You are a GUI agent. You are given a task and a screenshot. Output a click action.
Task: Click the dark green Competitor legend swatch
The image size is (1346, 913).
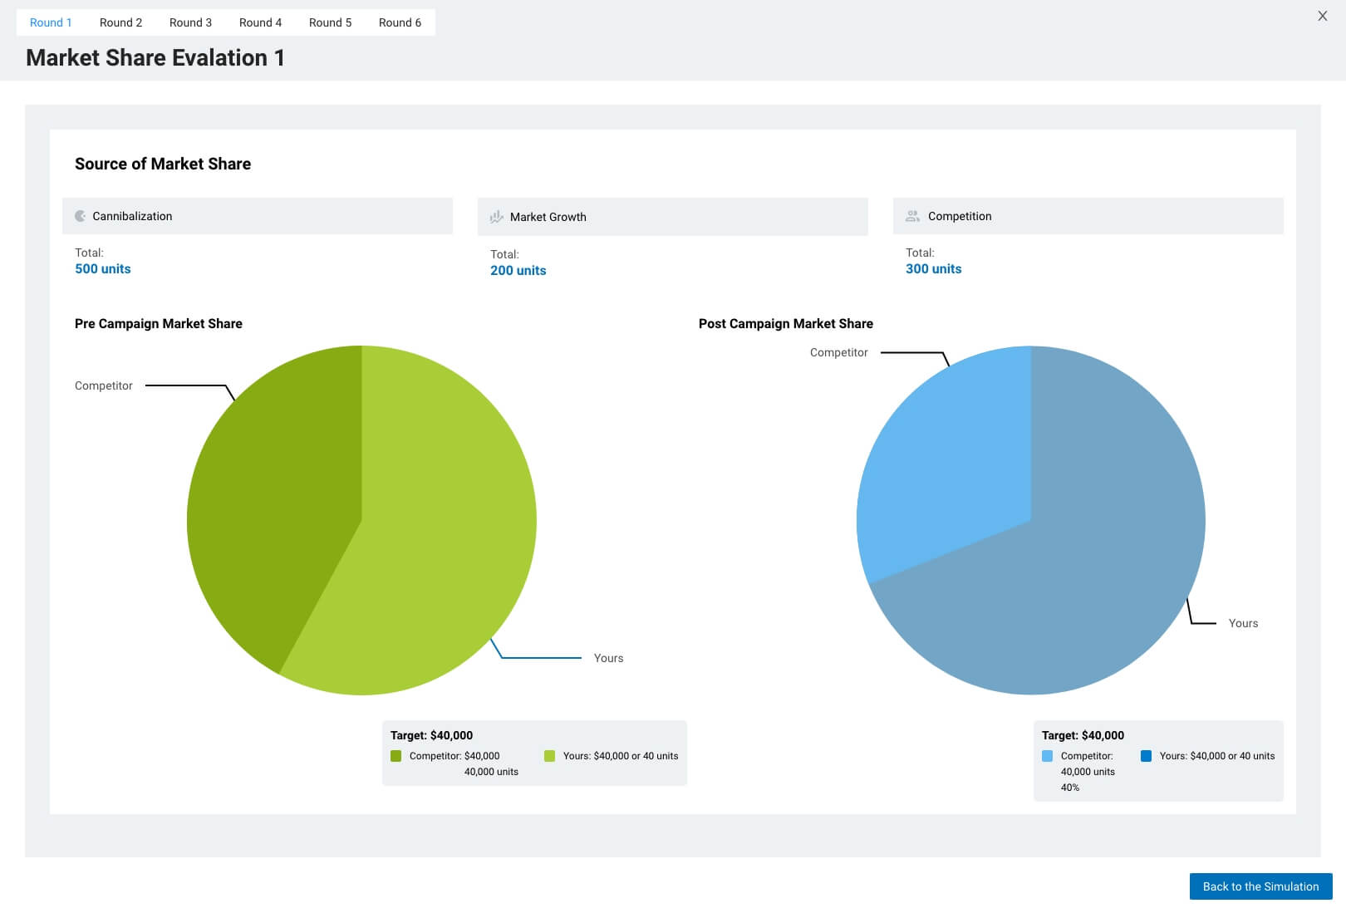[x=395, y=756]
